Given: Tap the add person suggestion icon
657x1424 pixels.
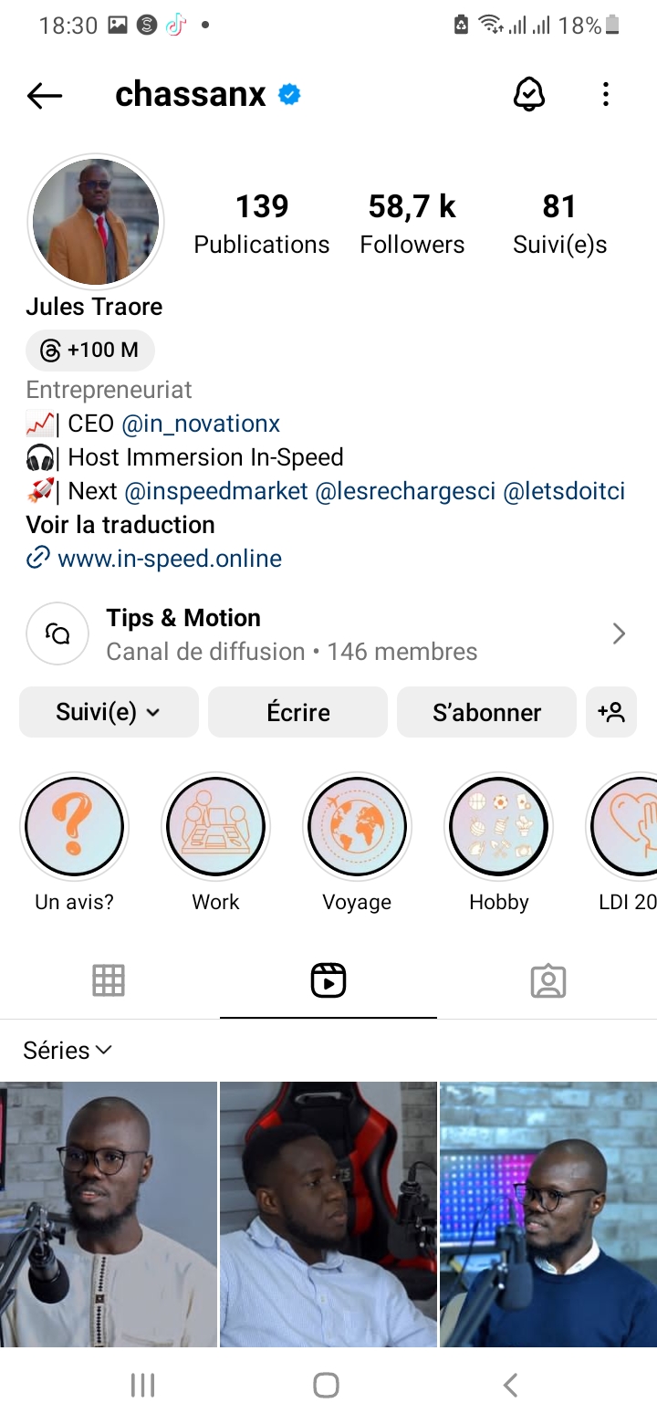Looking at the screenshot, I should point(611,712).
